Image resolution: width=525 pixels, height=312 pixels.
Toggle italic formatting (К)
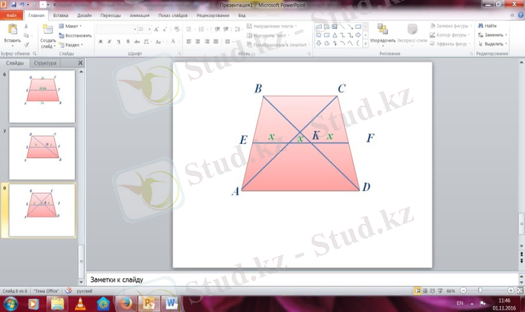click(109, 41)
